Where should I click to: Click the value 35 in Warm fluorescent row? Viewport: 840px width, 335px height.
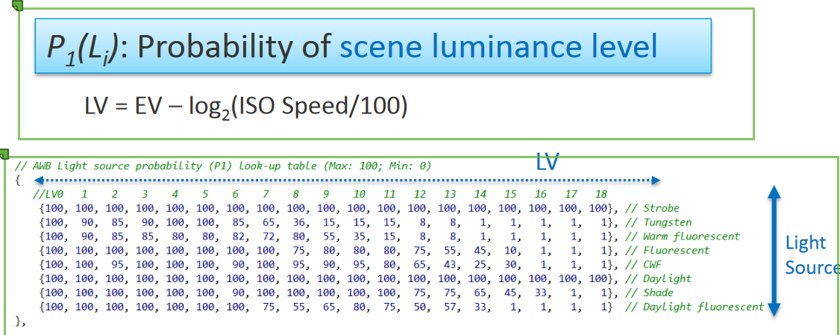[360, 237]
